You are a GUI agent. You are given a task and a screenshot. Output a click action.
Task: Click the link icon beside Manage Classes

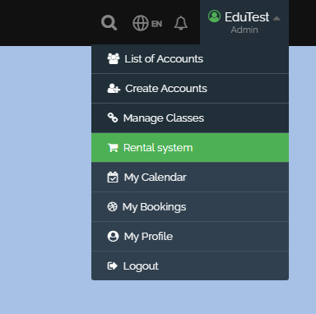pyautogui.click(x=113, y=118)
